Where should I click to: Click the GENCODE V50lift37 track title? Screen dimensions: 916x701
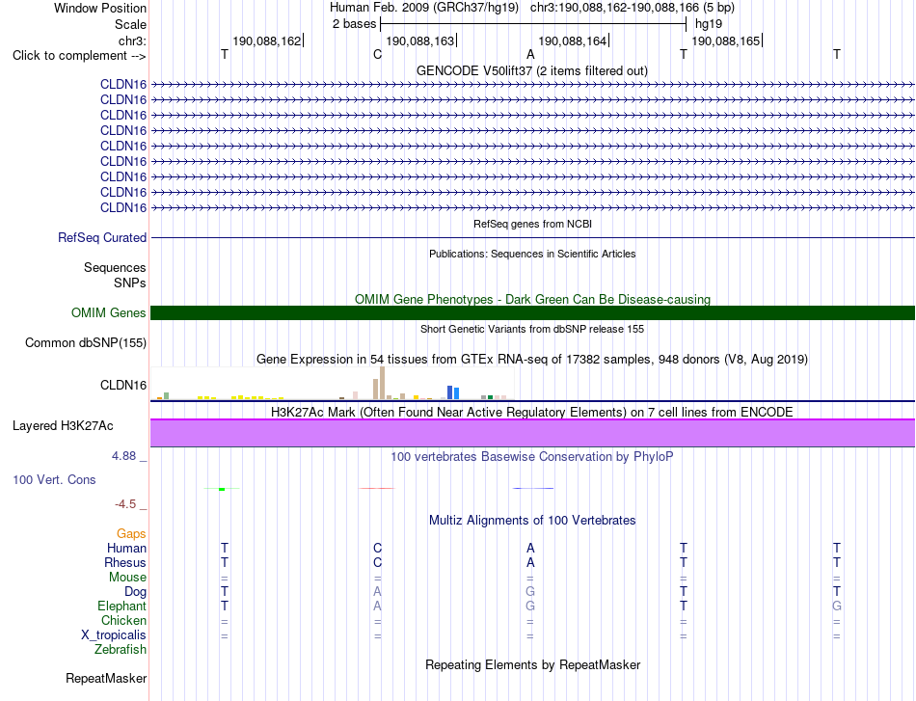(x=532, y=70)
